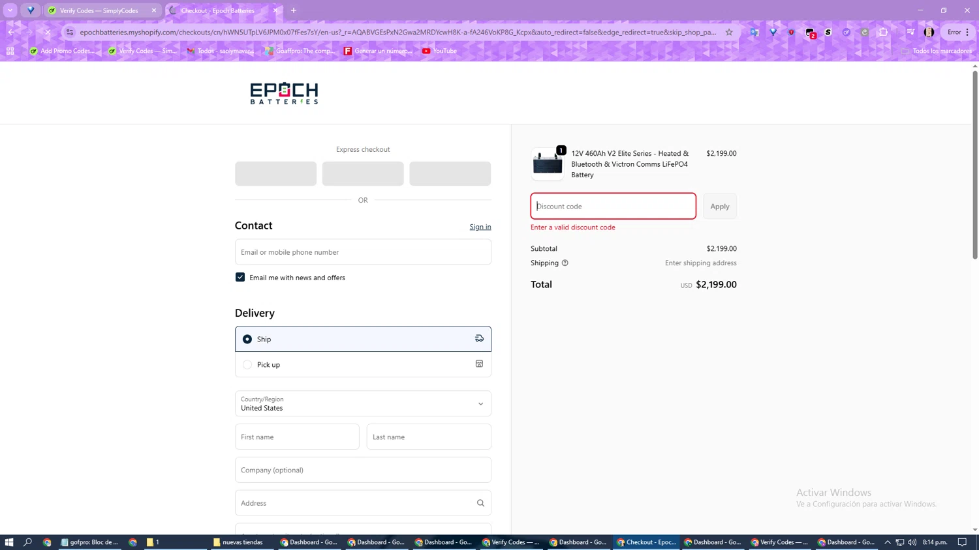Open the Goaffpro bookmark
The height and width of the screenshot is (550, 979).
(300, 51)
